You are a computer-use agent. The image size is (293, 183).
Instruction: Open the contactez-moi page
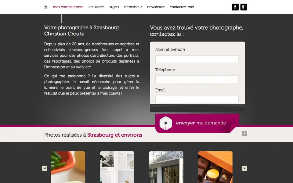point(182,7)
